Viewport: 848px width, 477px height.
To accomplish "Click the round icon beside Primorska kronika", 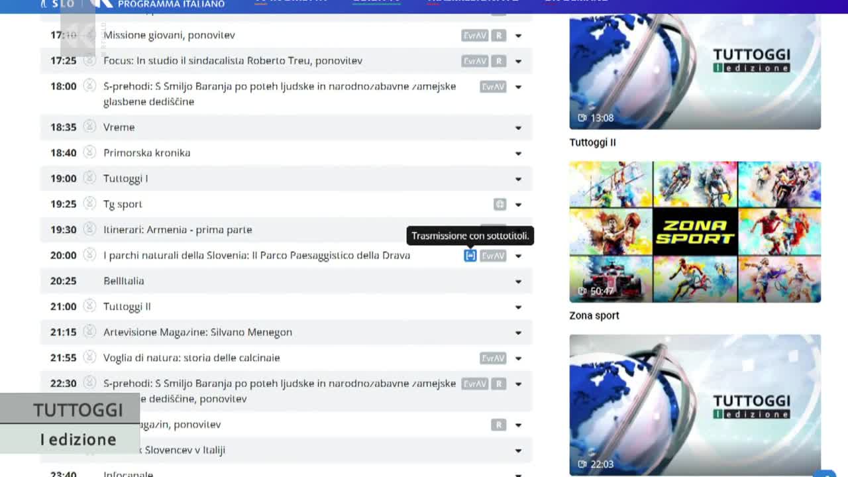I will (89, 152).
